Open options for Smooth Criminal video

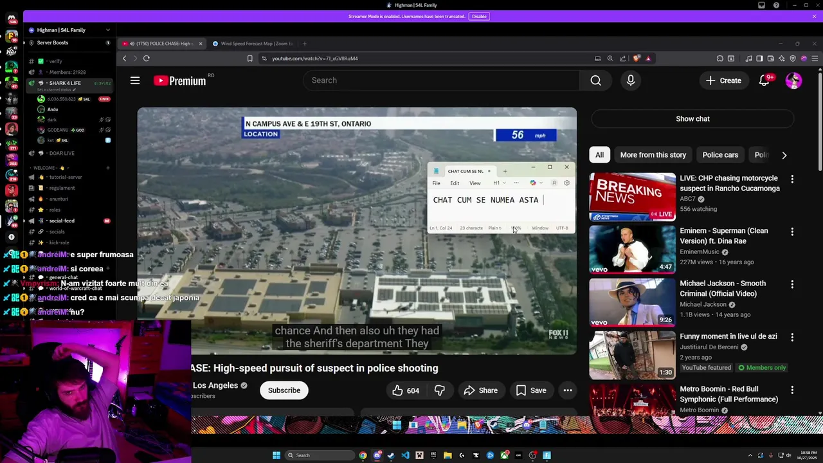792,284
